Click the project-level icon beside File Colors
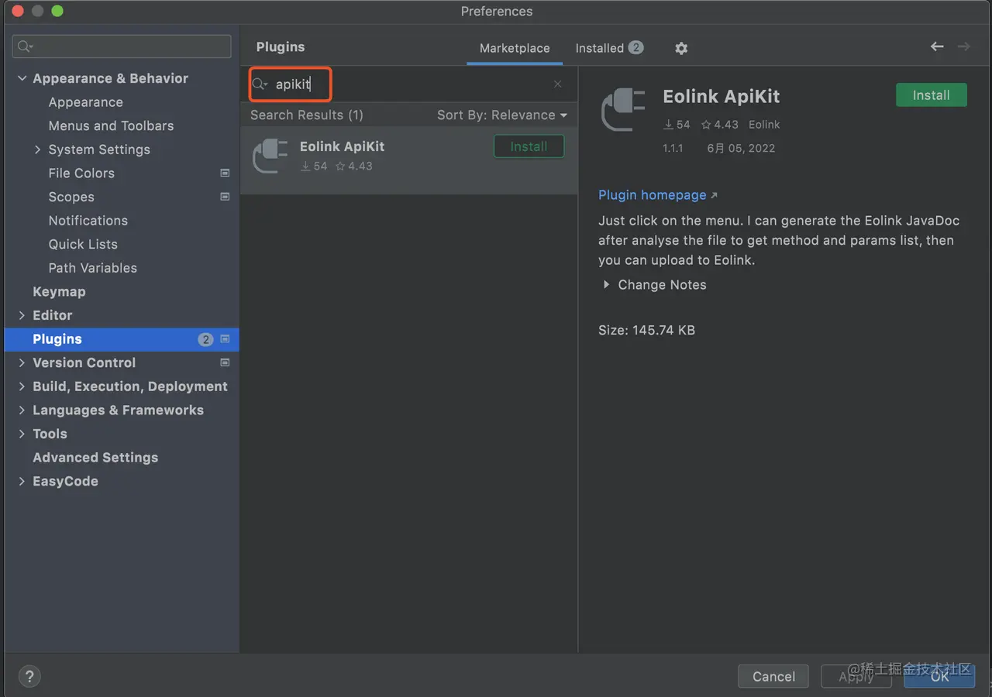Screen dimensions: 992x697 click(x=225, y=173)
